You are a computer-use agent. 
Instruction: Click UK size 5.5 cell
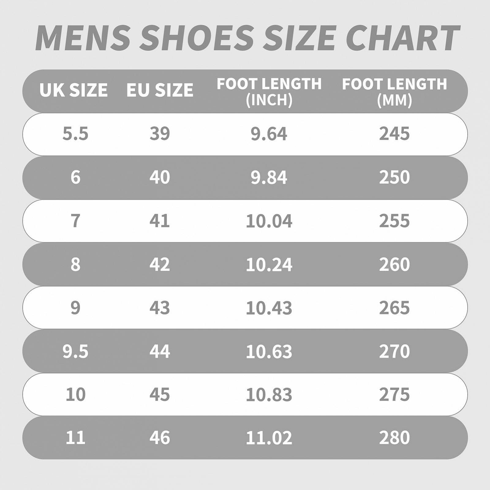pyautogui.click(x=75, y=134)
